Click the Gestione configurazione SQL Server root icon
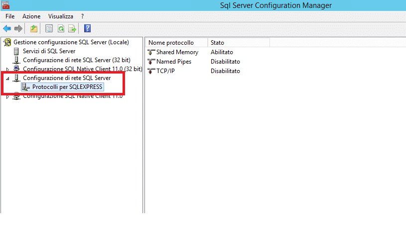This screenshot has width=406, height=239. coord(7,42)
